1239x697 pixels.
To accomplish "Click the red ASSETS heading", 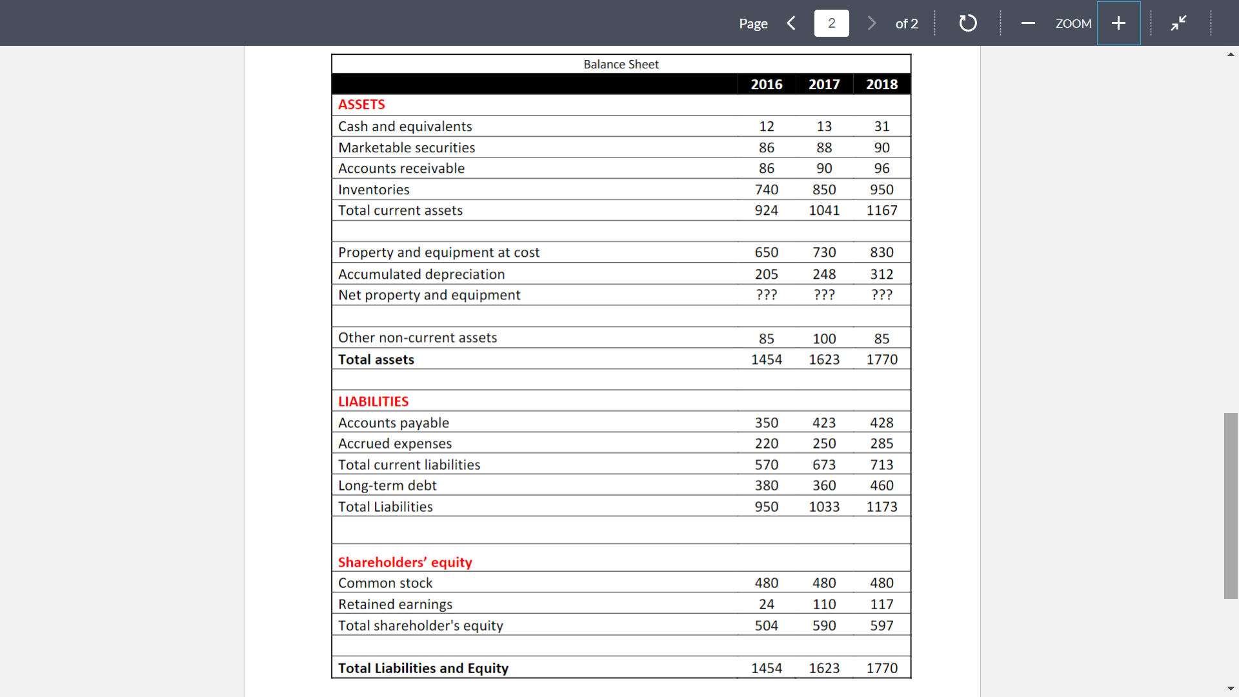I will pos(361,105).
